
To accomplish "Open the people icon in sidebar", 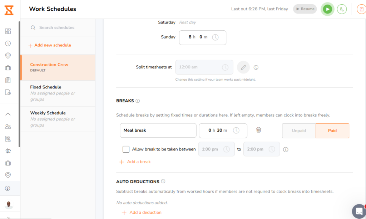I will coord(8,127).
